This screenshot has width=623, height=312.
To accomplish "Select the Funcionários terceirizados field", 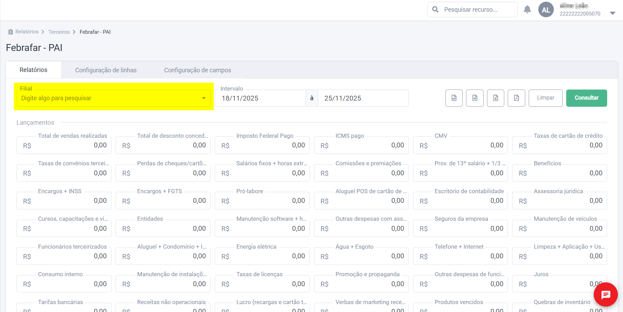I will pos(64,256).
